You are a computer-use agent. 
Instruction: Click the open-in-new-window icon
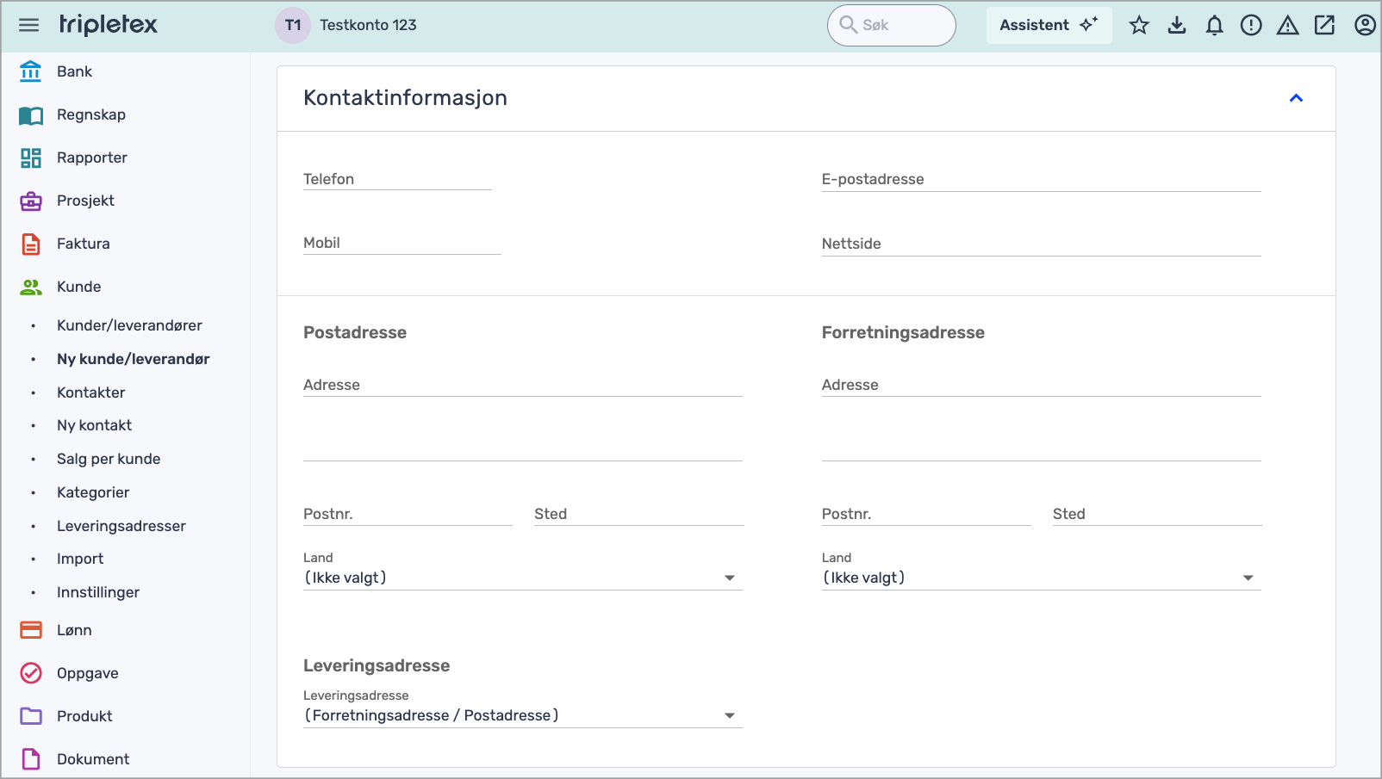(1324, 25)
